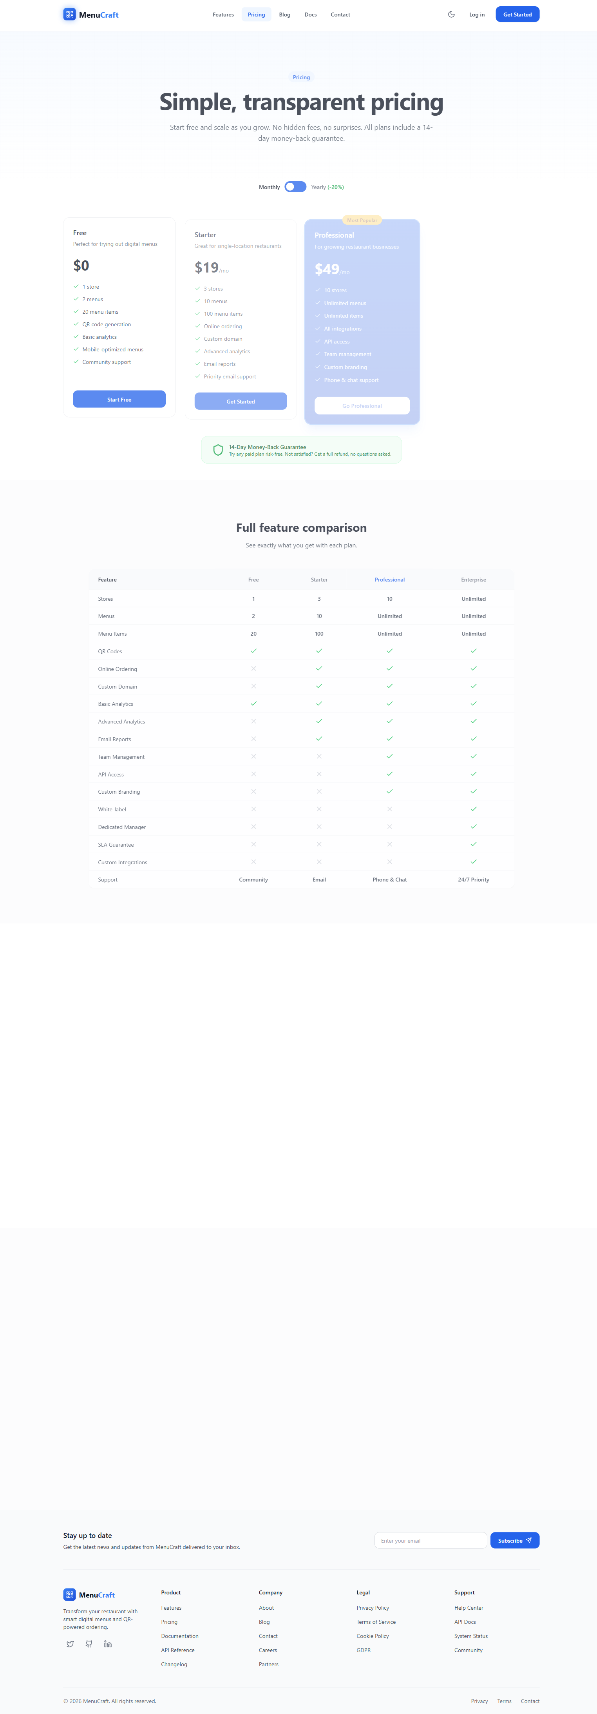Click the bottom-bar Privacy link
The image size is (597, 1714).
479,1701
